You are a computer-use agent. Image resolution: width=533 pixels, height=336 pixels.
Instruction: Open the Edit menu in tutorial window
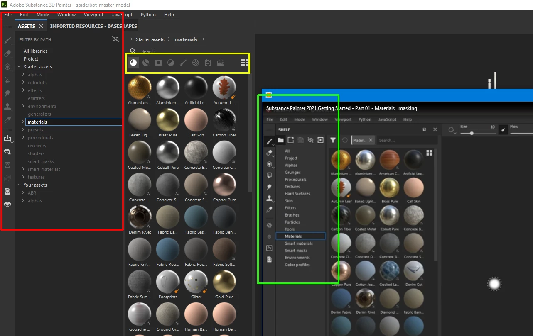coord(283,119)
